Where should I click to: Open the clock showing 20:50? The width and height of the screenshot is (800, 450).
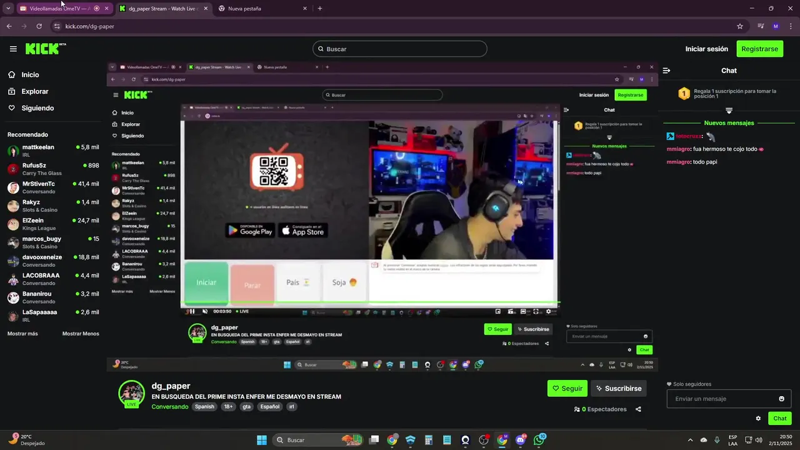(x=781, y=440)
